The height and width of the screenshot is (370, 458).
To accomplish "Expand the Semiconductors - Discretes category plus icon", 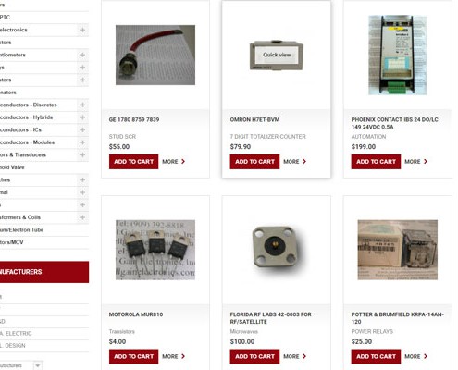I will pyautogui.click(x=82, y=105).
